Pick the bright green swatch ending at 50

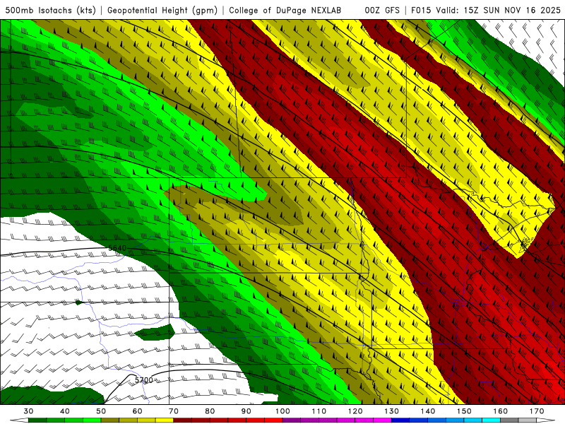pyautogui.click(x=92, y=420)
